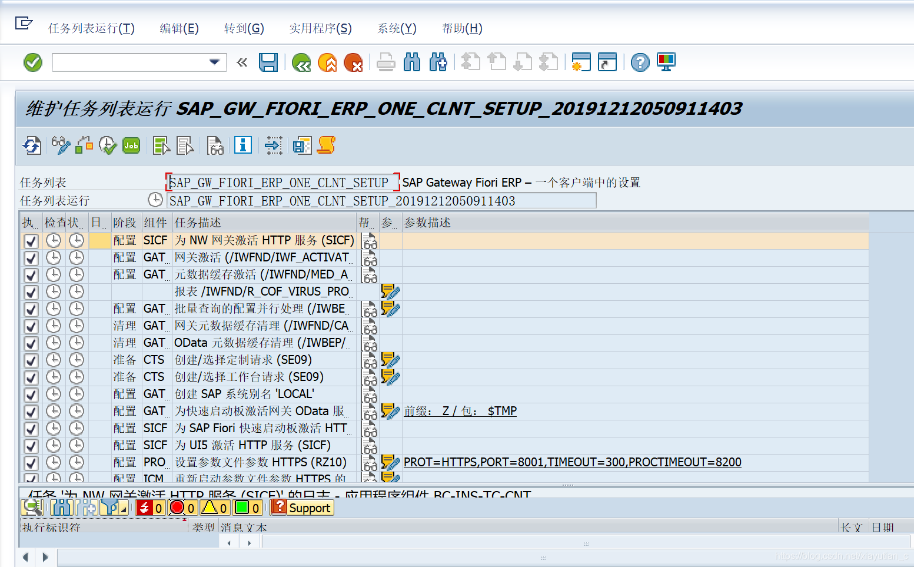Click the Save icon in the standard toolbar
The height and width of the screenshot is (567, 914).
pos(269,62)
